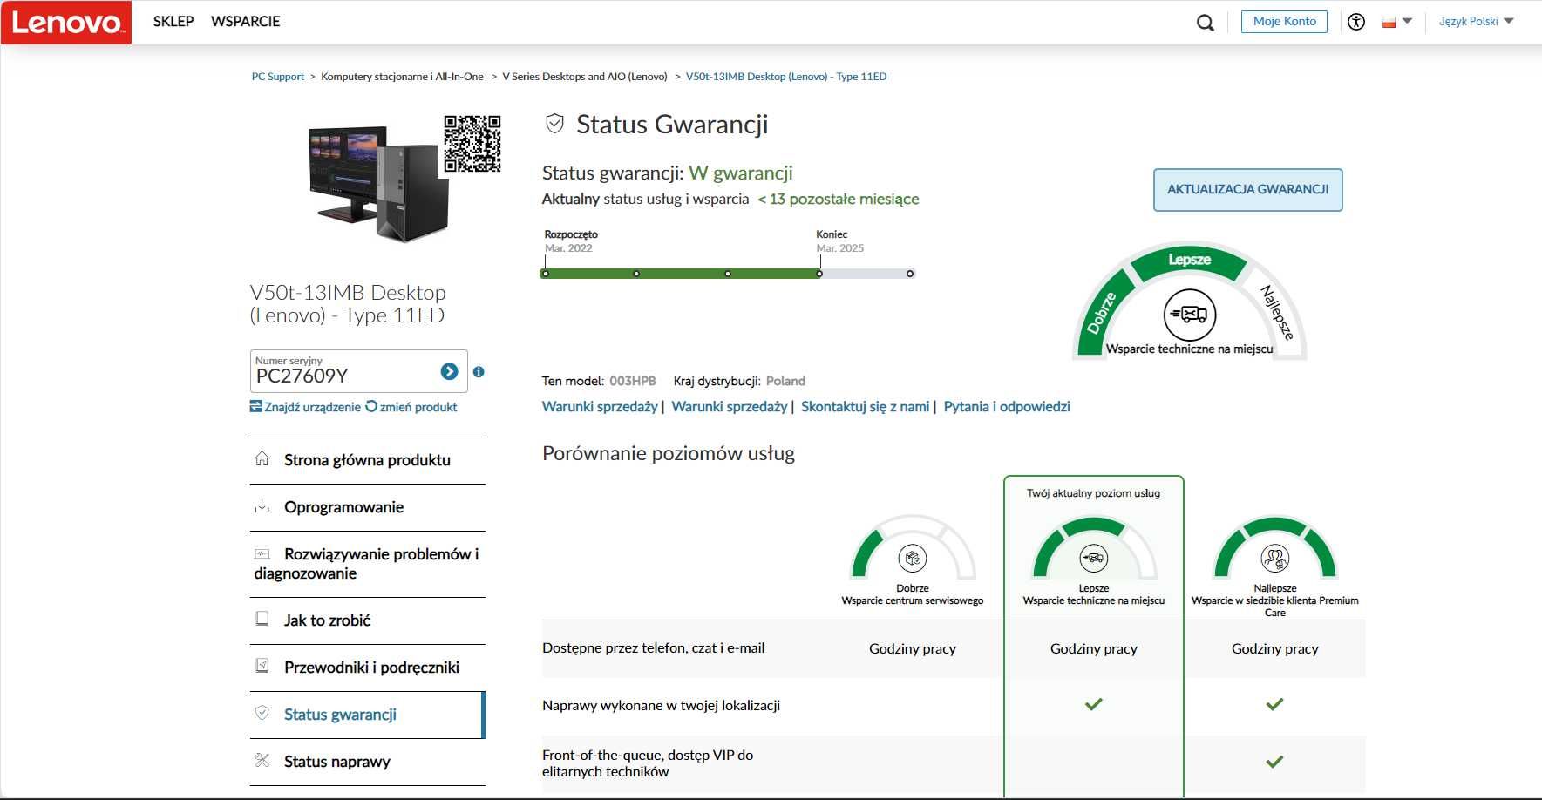The width and height of the screenshot is (1542, 800).
Task: Open Rozwiązywanie problemów i diagnozowanie item
Action: 367,564
